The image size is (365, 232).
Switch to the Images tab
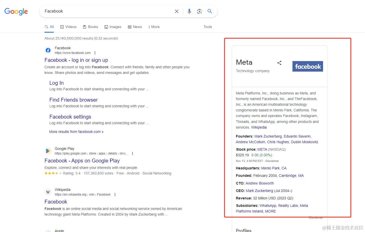pyautogui.click(x=113, y=27)
